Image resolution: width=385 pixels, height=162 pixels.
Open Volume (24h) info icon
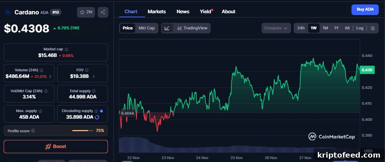(42, 70)
